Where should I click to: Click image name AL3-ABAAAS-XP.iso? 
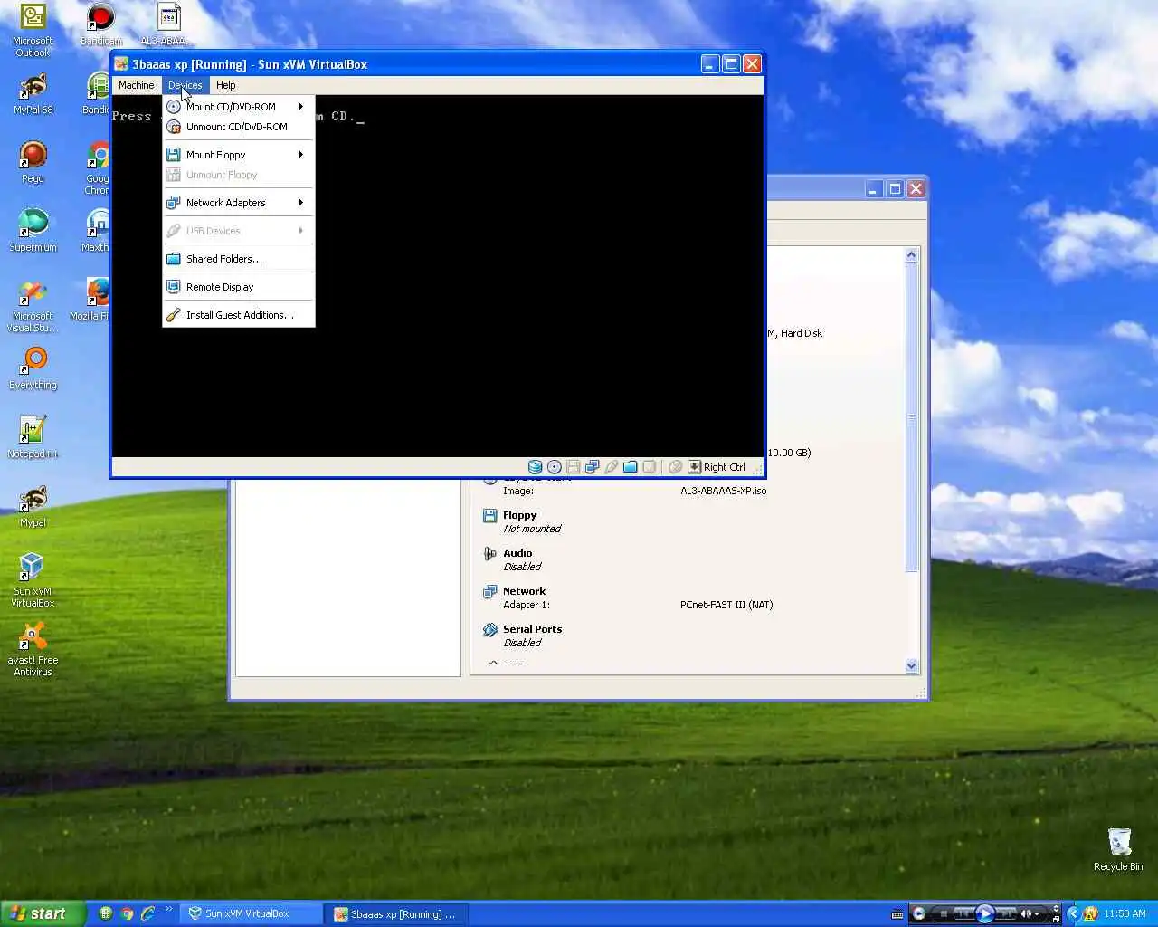pos(723,491)
